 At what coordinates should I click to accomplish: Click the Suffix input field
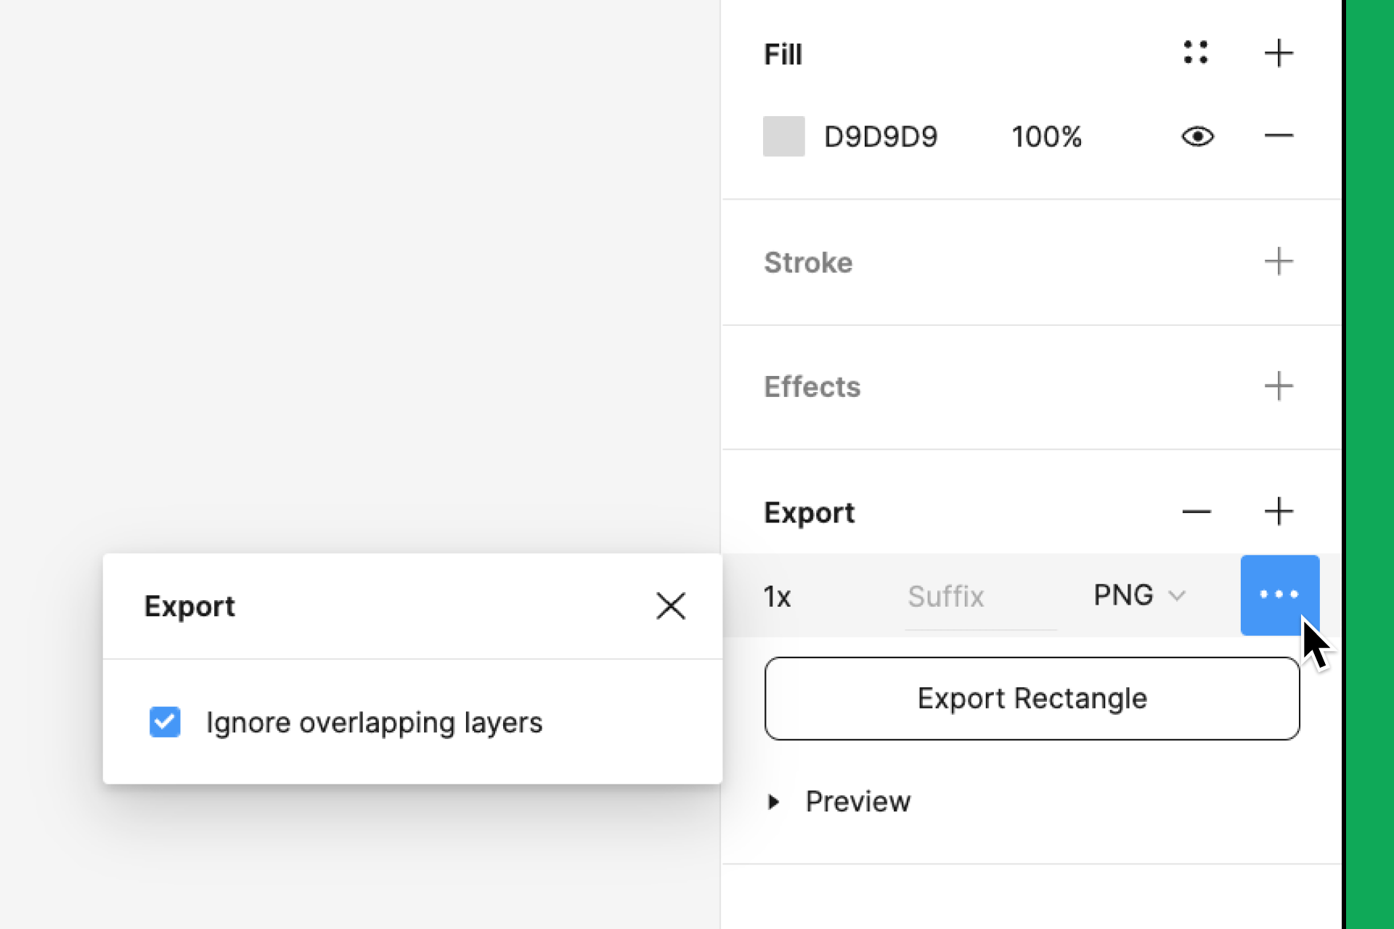[x=945, y=596]
